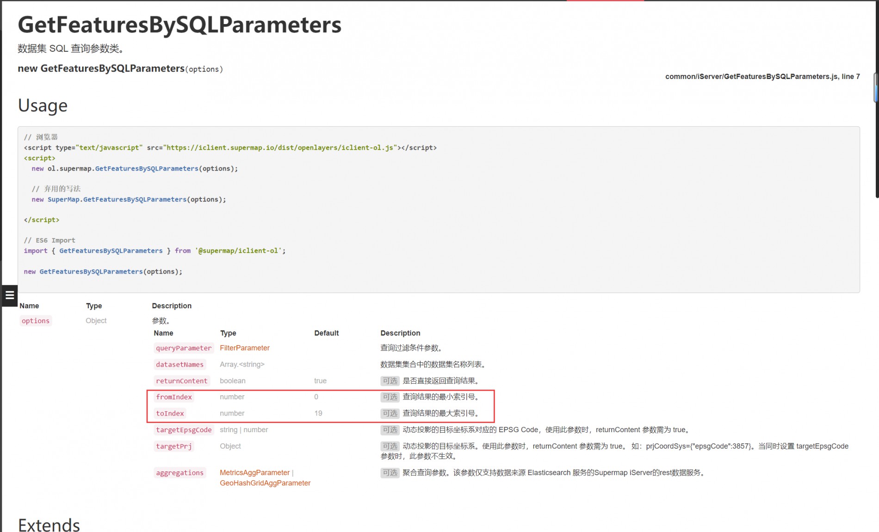Click the iclient-ol.js script URL in code
This screenshot has width=879, height=532.
280,148
